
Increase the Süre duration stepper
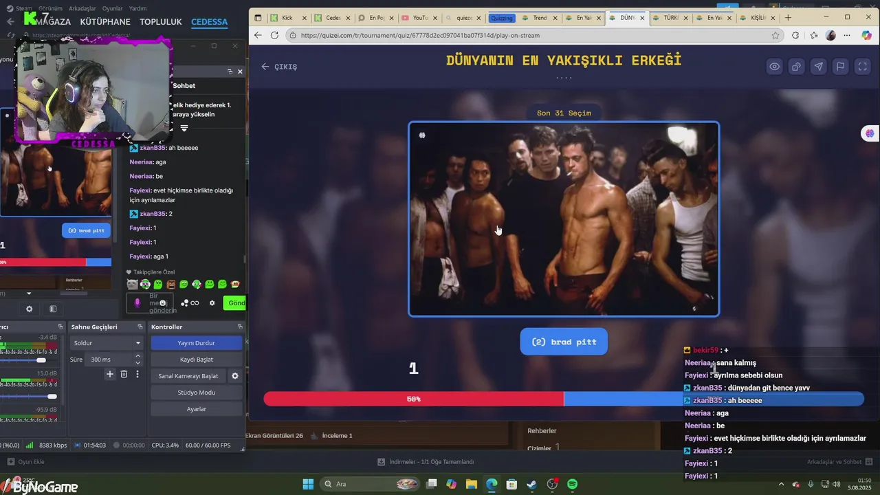click(x=137, y=356)
